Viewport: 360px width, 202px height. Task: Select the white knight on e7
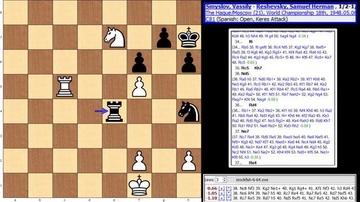tap(114, 38)
